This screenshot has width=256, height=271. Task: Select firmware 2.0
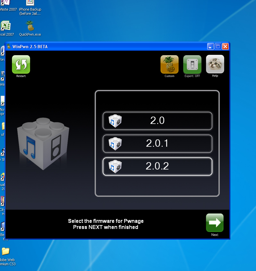(157, 121)
